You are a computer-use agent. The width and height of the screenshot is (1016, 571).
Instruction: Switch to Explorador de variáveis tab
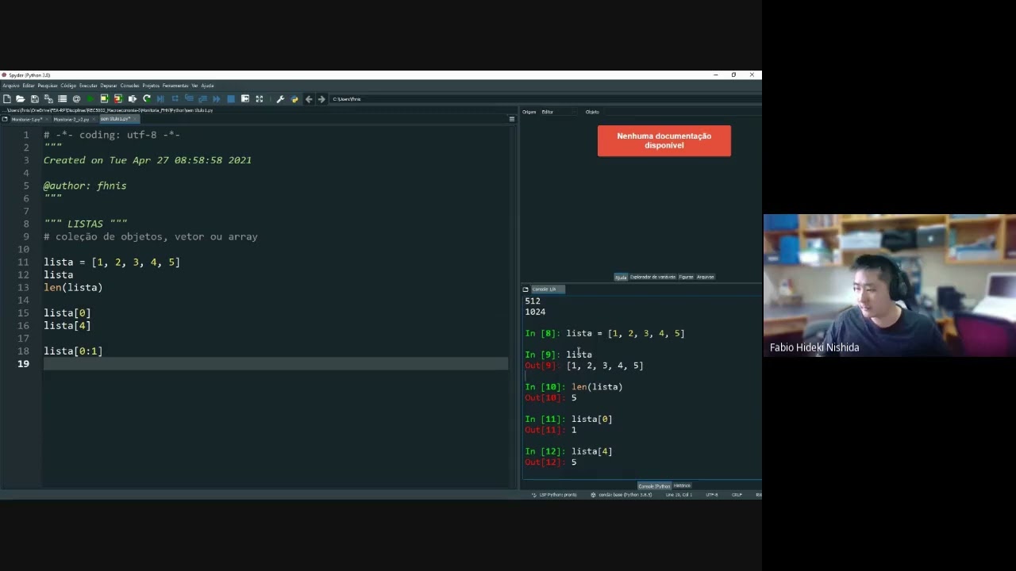[x=652, y=277]
